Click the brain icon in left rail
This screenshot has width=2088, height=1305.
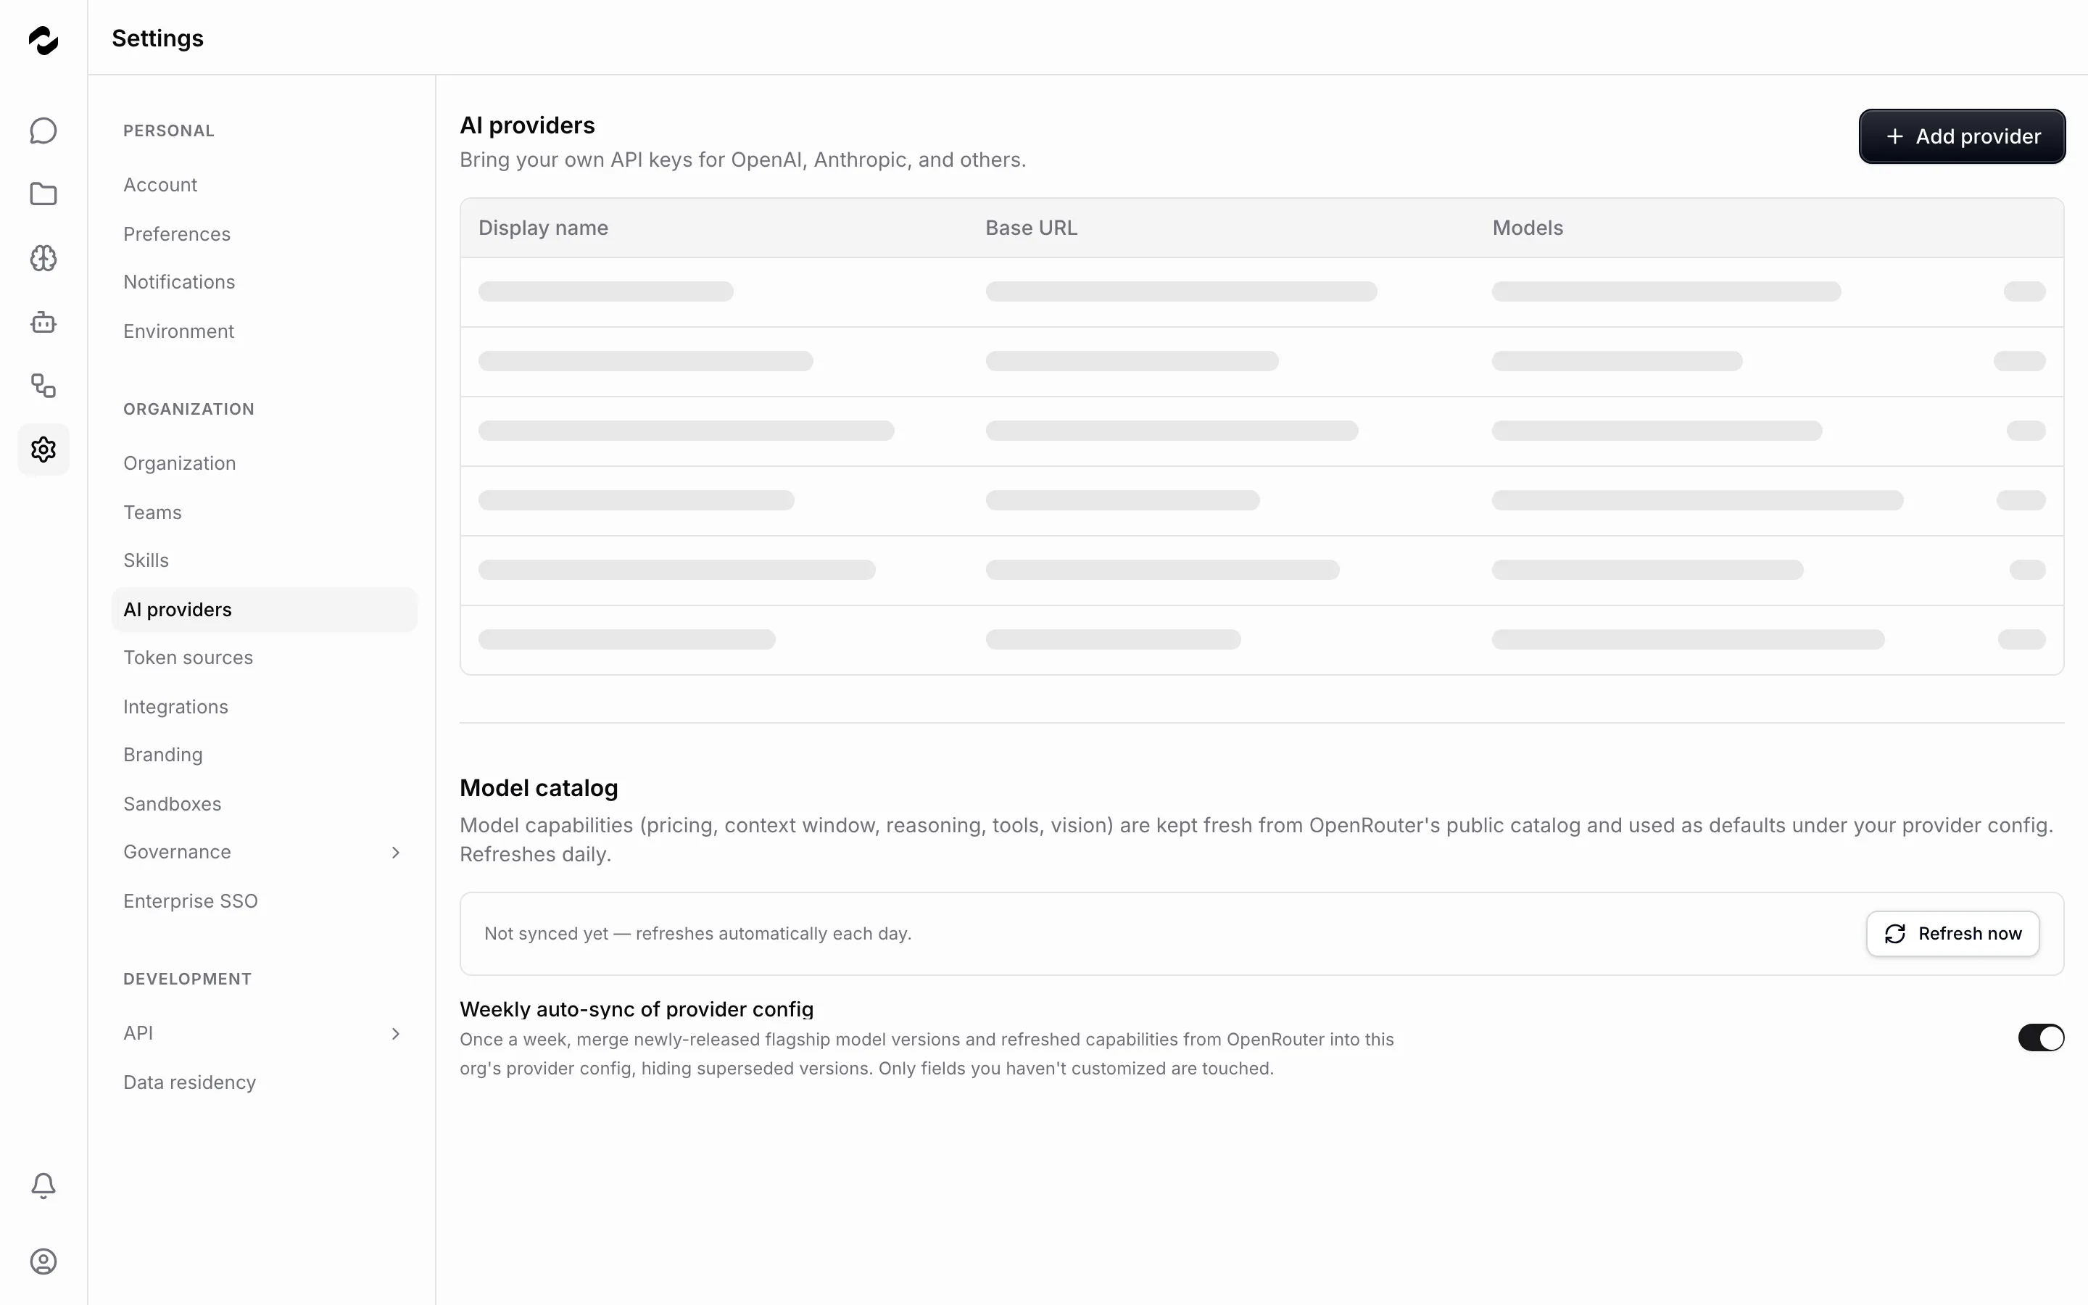[43, 258]
